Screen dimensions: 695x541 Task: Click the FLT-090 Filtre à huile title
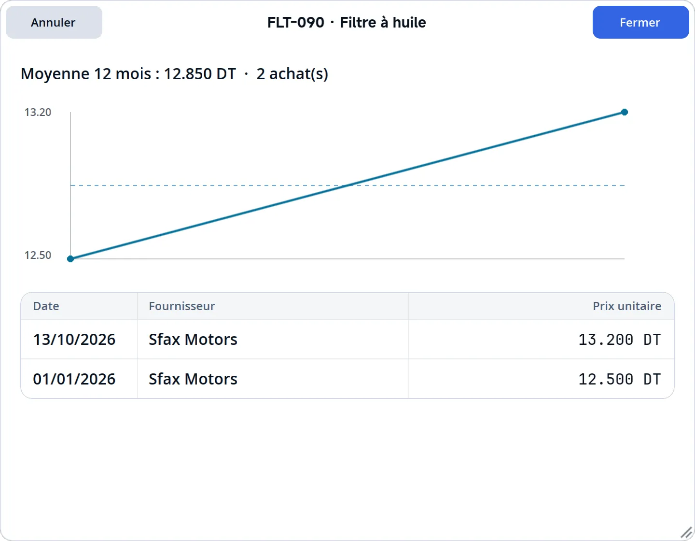click(347, 22)
